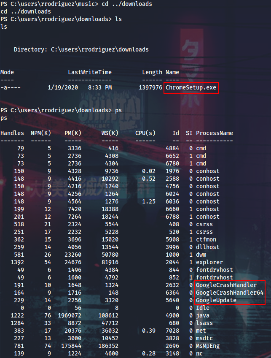Click the Idle process name
Viewport: 271px width, 358px height.
tap(203, 308)
